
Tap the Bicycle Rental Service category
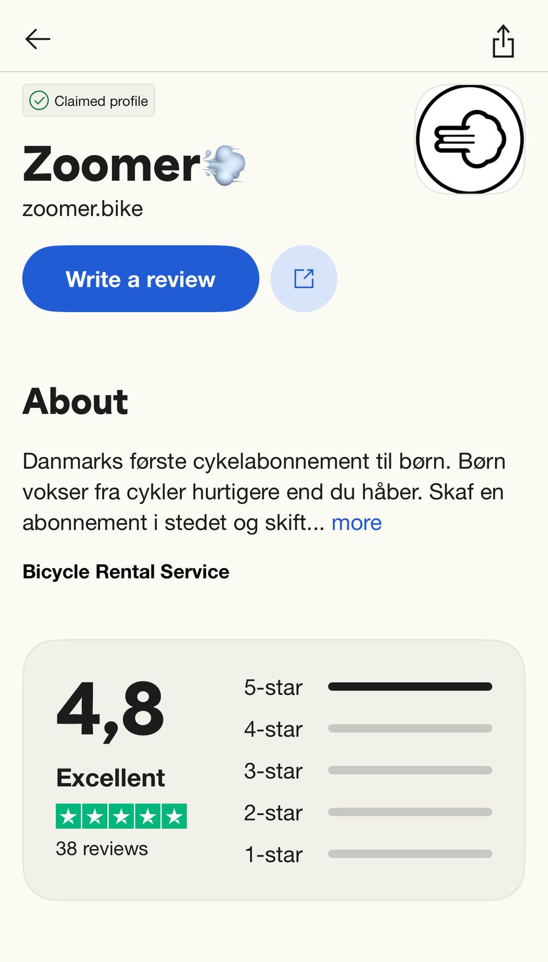(x=126, y=572)
